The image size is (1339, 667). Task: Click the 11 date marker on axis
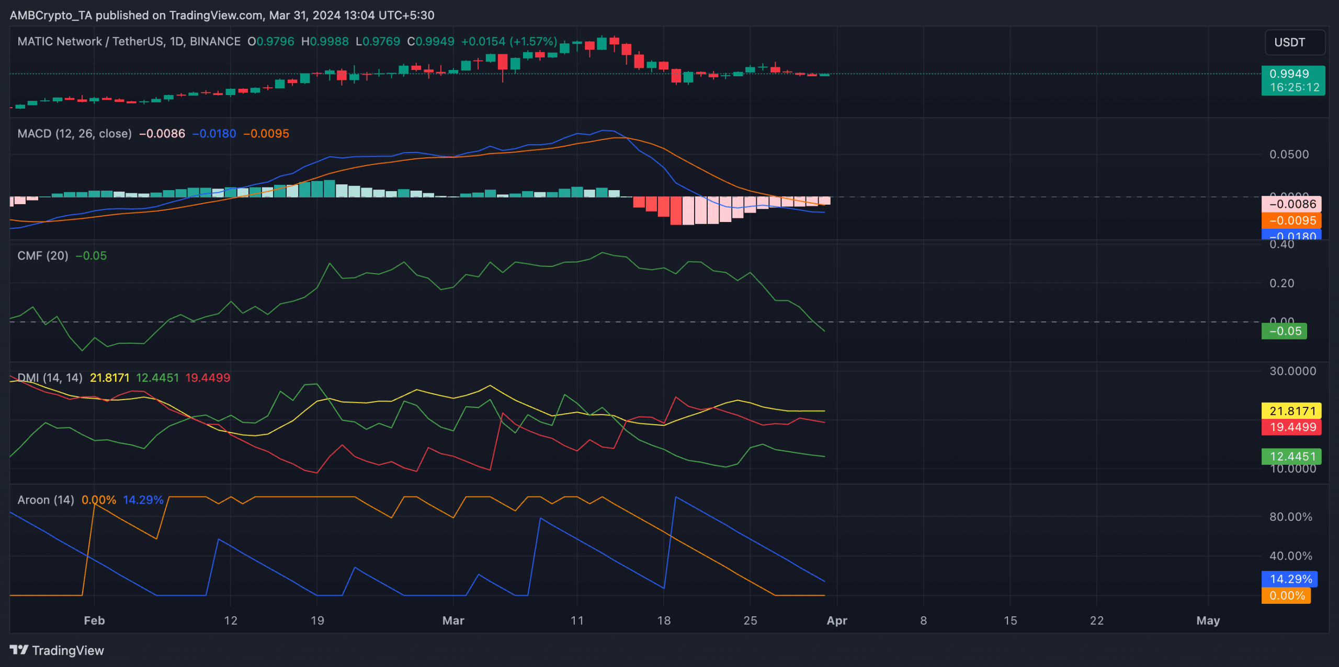tap(576, 621)
